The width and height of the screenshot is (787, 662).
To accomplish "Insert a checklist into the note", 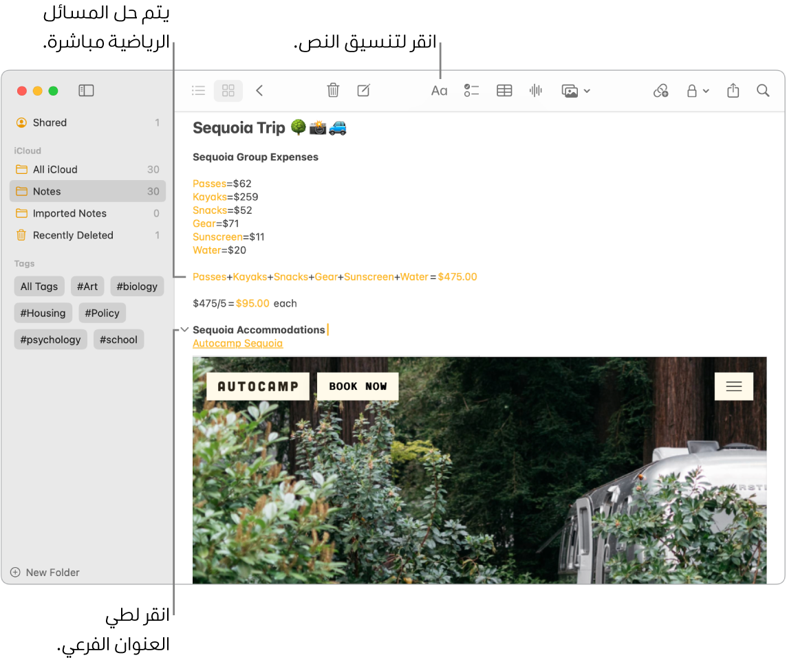I will pyautogui.click(x=471, y=90).
